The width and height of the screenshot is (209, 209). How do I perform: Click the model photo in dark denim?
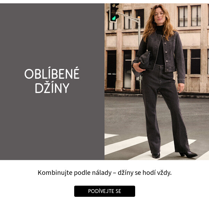(157, 82)
